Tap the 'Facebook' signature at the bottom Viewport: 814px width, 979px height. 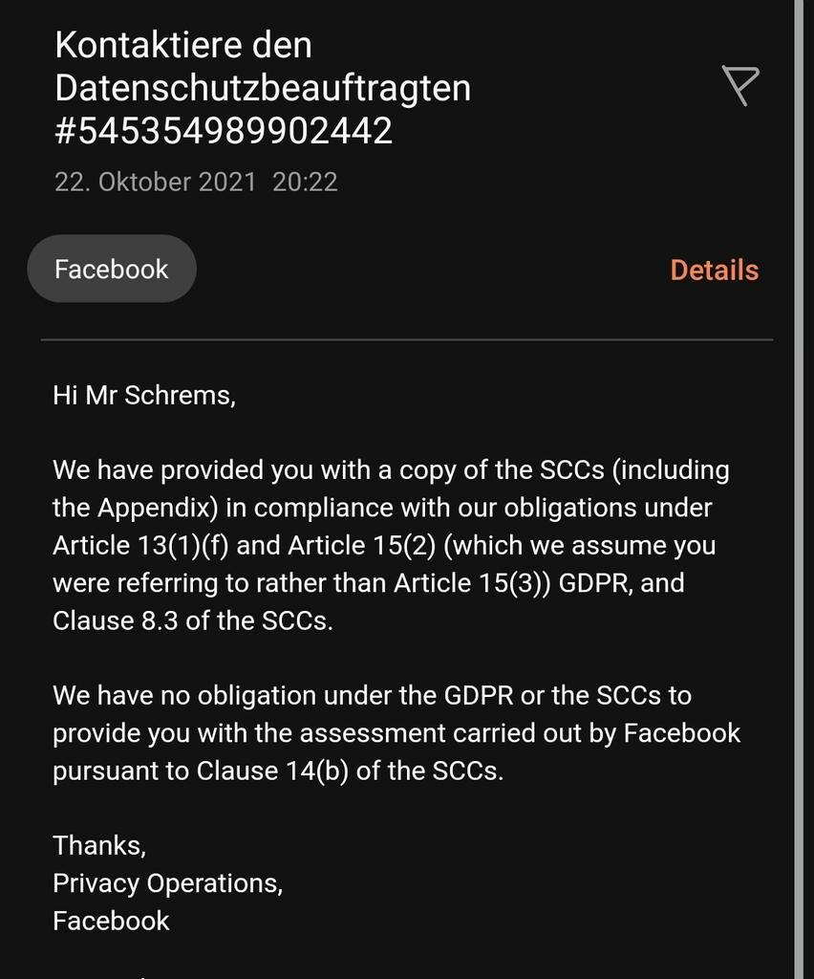tap(111, 920)
